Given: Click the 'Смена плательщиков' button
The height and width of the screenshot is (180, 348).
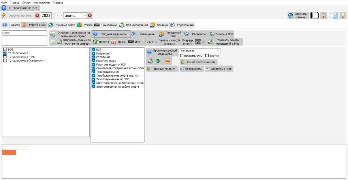Looking at the screenshot, I should 198,62.
